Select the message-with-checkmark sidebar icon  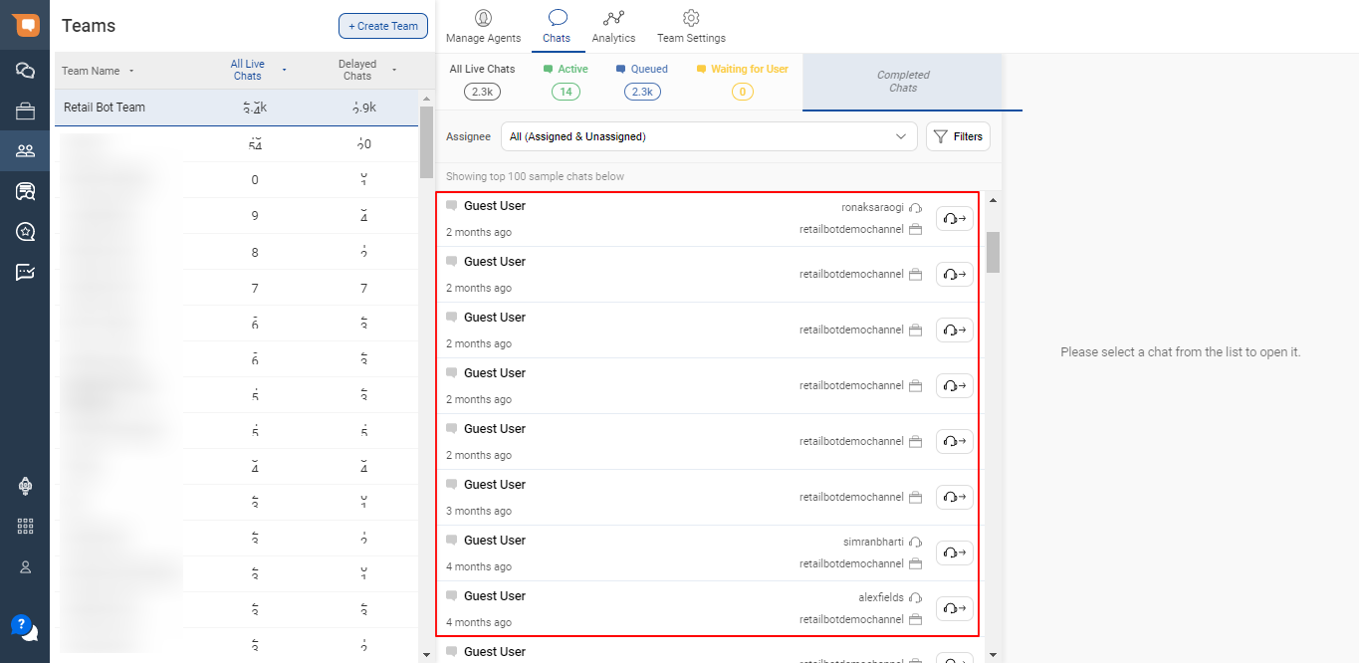point(25,272)
